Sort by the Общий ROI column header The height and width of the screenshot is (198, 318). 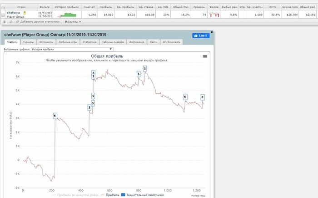click(181, 7)
